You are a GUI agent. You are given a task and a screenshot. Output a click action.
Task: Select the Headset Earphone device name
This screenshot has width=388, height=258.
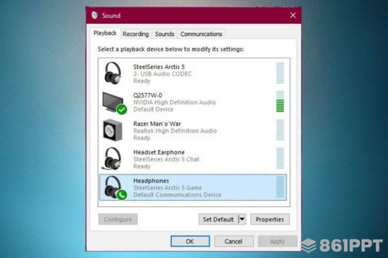tap(159, 152)
